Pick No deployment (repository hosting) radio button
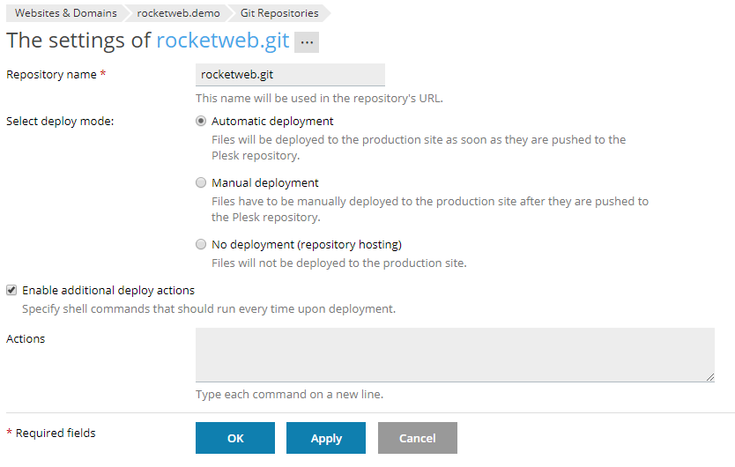This screenshot has width=735, height=467. pos(201,245)
